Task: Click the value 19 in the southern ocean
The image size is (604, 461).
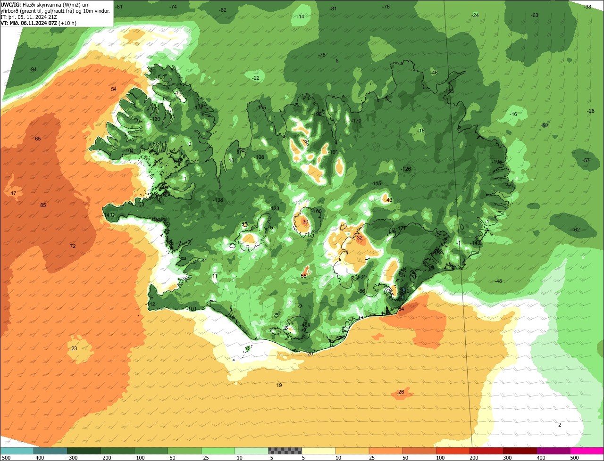Action: coord(279,385)
